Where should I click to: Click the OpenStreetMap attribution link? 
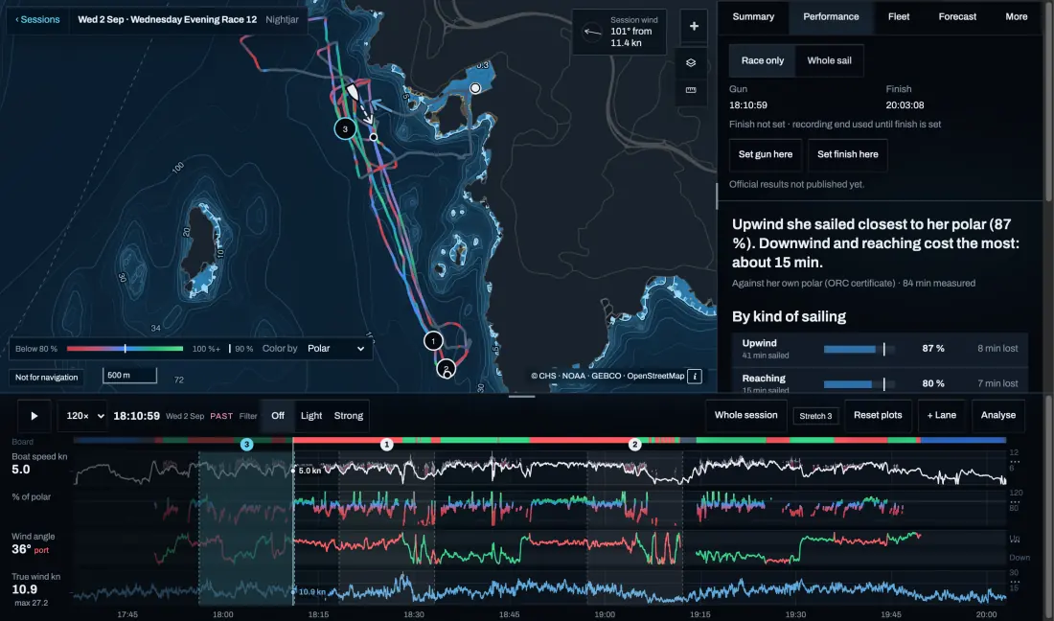coord(655,376)
